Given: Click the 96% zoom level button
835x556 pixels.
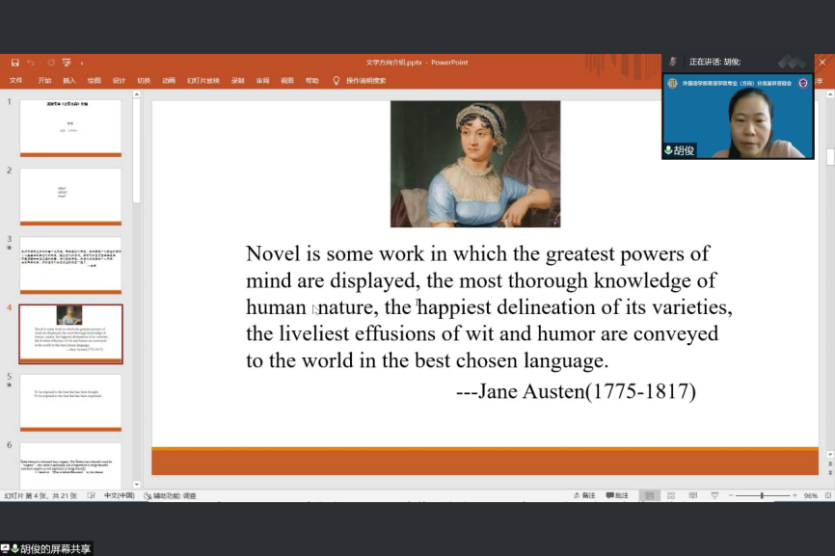Looking at the screenshot, I should (811, 496).
